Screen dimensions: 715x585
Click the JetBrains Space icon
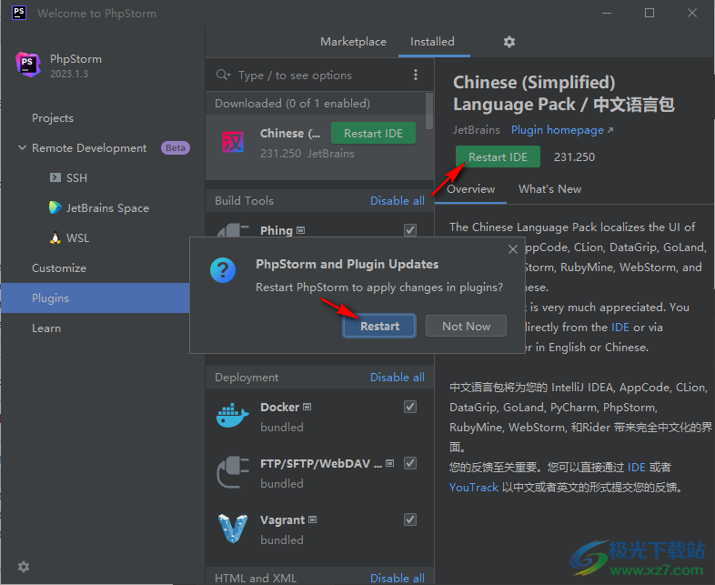[x=55, y=207]
